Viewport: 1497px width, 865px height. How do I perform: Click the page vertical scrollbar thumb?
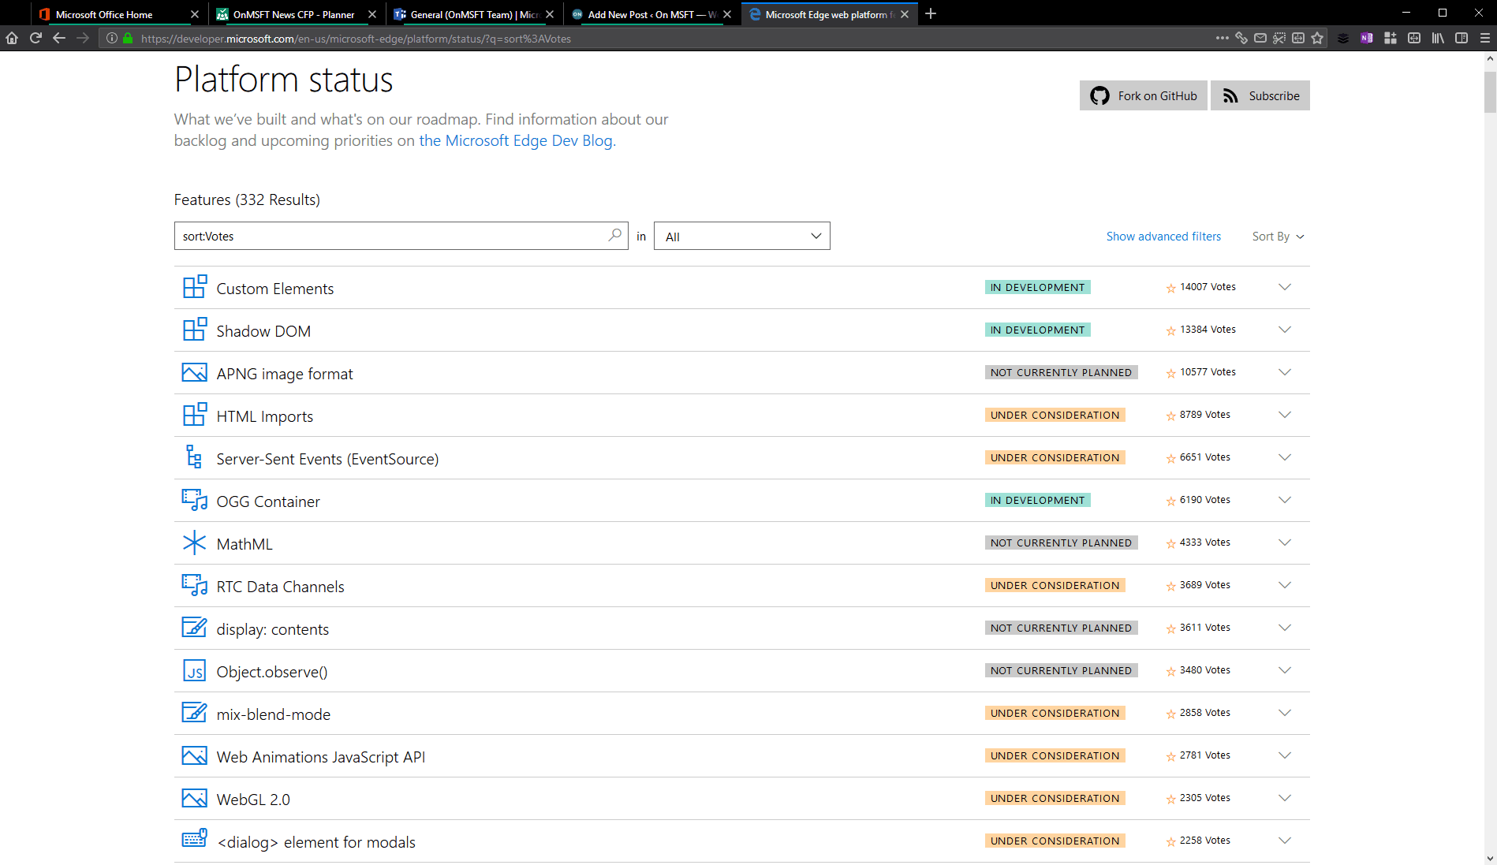pos(1490,92)
